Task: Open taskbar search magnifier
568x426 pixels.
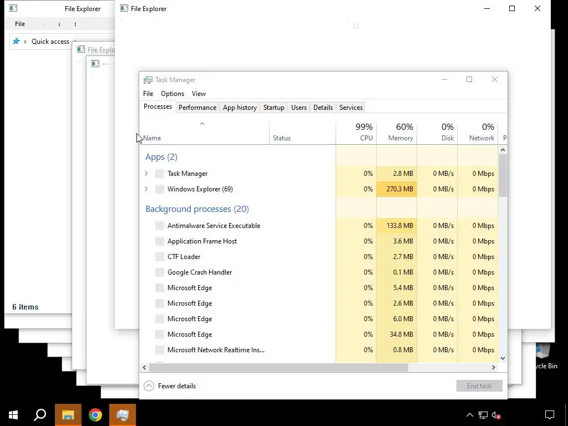Action: tap(40, 415)
